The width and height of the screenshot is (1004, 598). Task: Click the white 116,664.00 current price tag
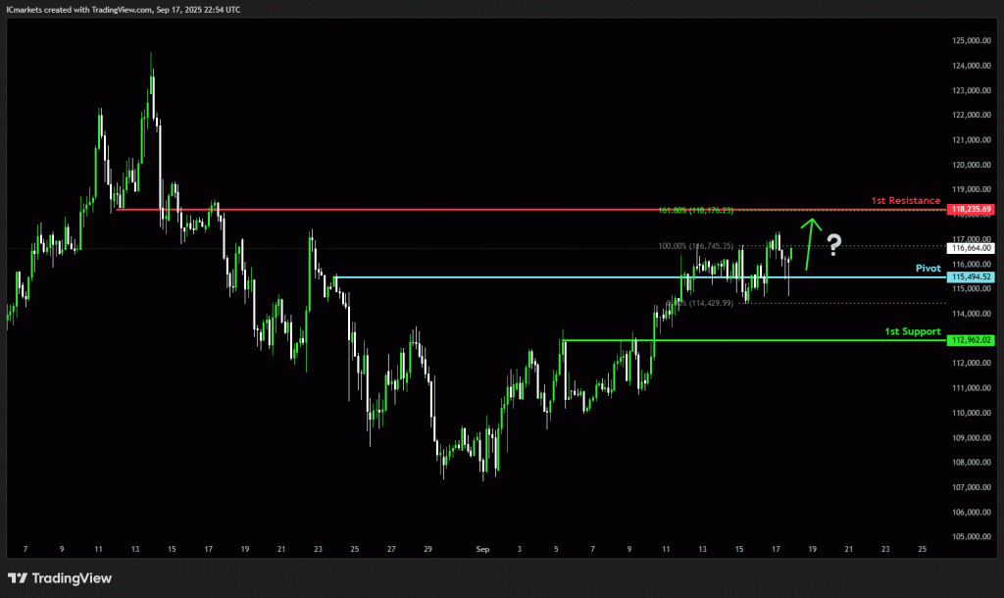(971, 248)
